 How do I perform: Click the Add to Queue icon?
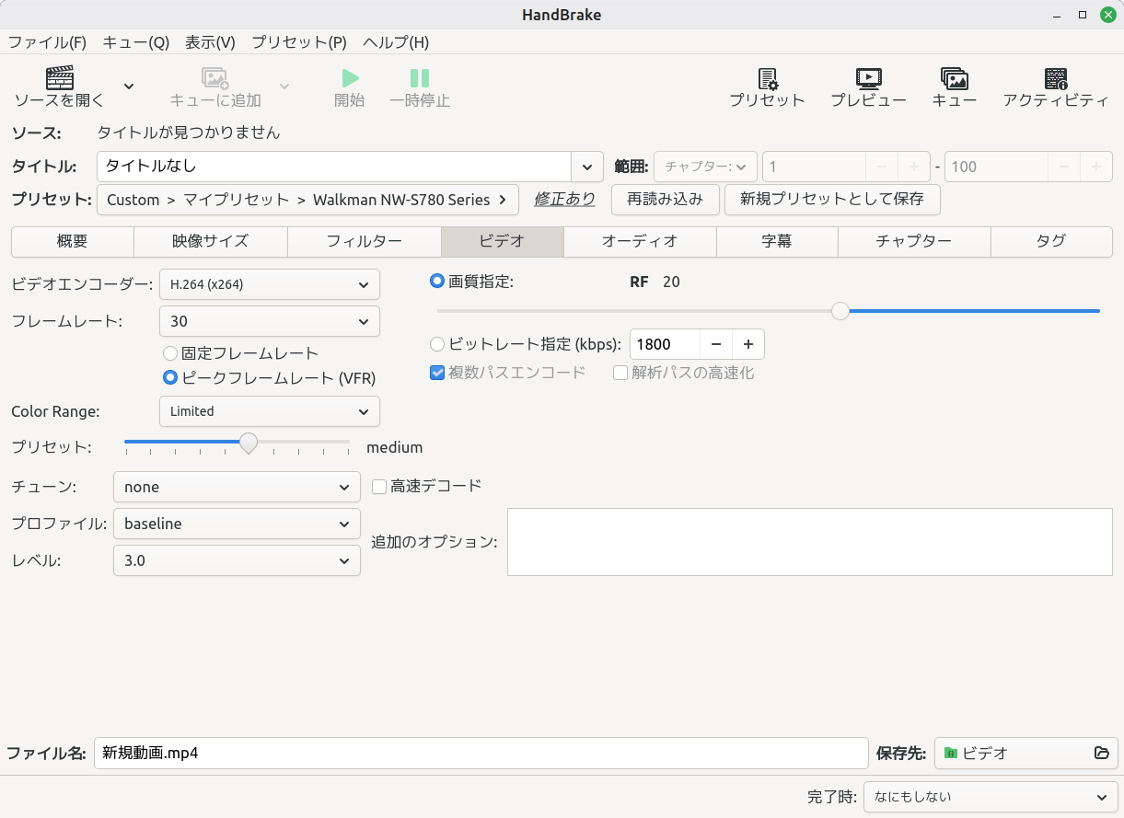pyautogui.click(x=215, y=79)
